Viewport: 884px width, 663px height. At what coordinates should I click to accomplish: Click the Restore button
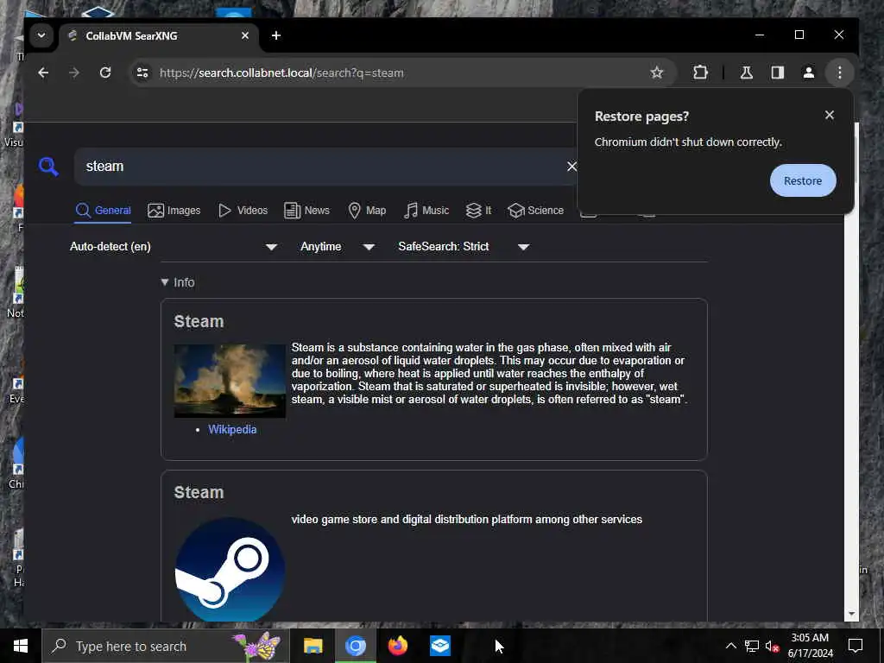click(x=803, y=181)
